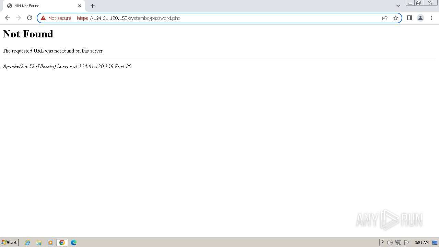The image size is (439, 247).
Task: Switch to Chrome taskbar icon
Action: coord(62,243)
